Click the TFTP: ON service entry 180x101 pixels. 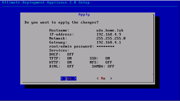pyautogui.click(x=60, y=58)
